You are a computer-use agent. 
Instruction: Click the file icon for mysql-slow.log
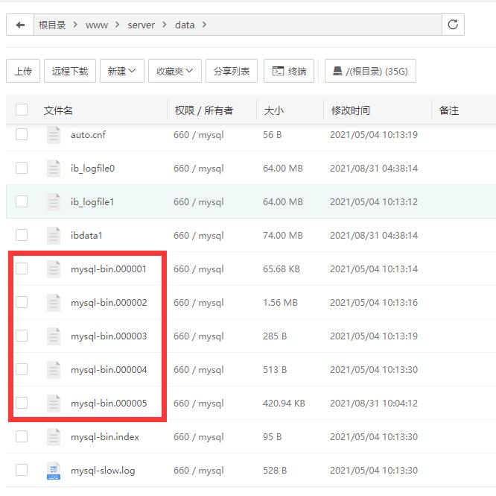point(54,470)
